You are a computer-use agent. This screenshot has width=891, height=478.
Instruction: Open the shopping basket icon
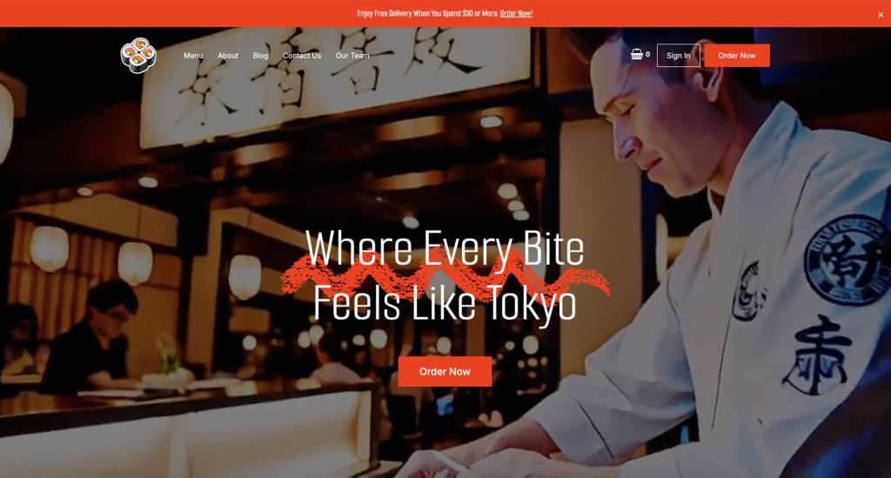coord(636,55)
